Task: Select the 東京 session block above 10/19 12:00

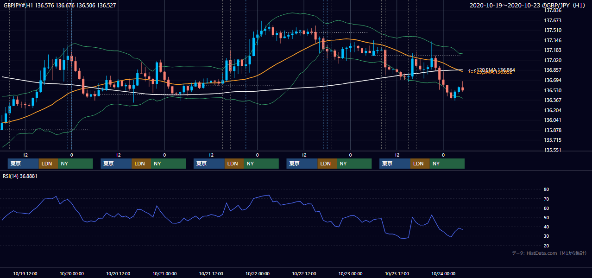Action: [23, 164]
